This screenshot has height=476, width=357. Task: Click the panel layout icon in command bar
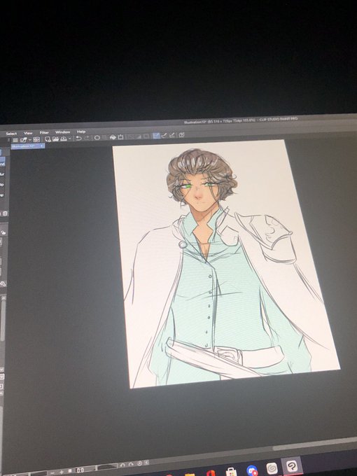click(x=36, y=139)
